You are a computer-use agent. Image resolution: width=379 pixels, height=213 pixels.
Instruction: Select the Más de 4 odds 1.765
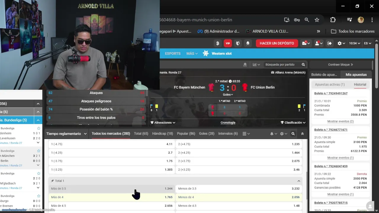click(112, 197)
